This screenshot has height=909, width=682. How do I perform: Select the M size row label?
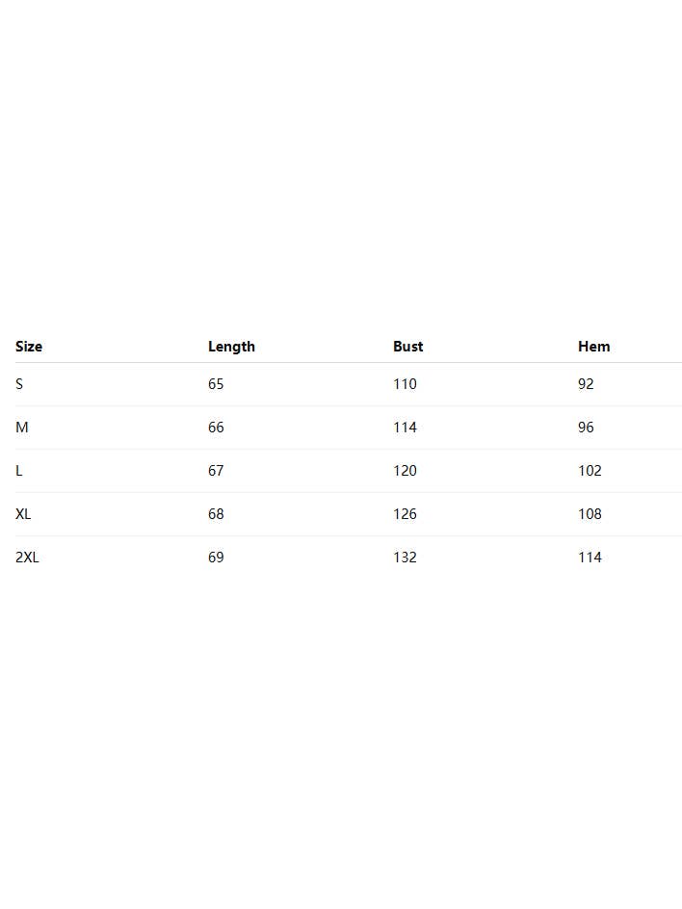pyautogui.click(x=22, y=428)
